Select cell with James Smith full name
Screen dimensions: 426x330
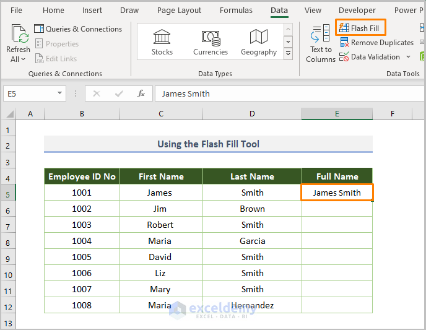tap(337, 193)
